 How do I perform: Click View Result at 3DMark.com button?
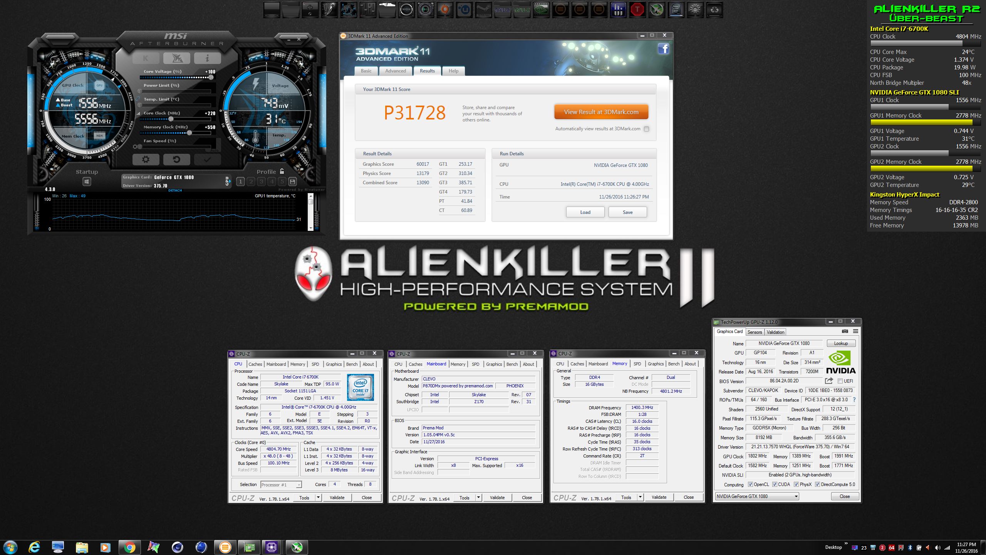pos(601,112)
